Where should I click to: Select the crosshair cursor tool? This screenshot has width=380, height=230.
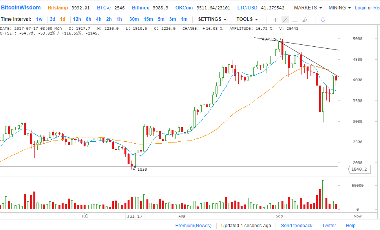tap(275, 20)
